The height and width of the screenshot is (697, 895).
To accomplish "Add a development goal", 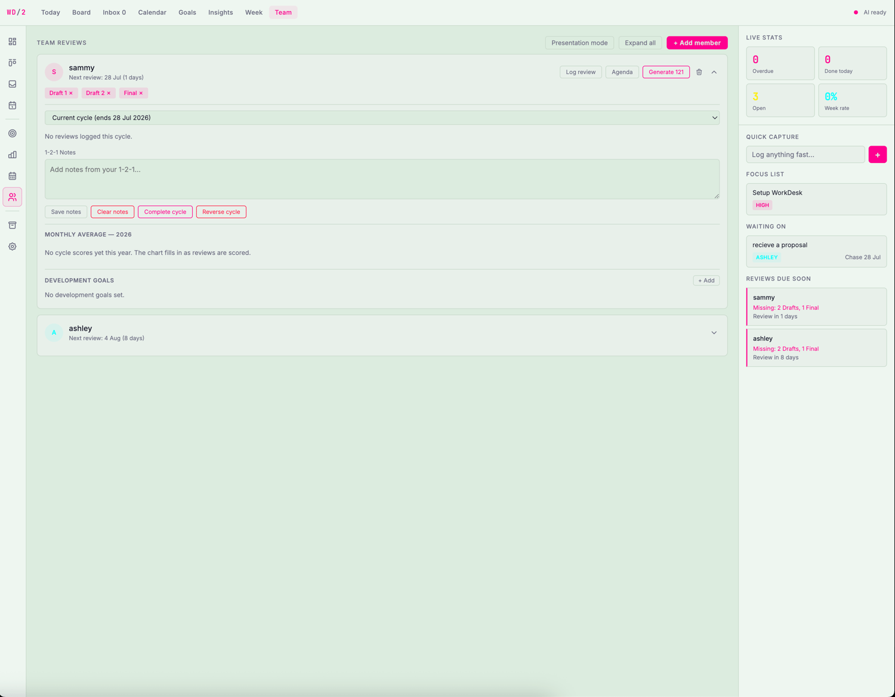I will 706,280.
